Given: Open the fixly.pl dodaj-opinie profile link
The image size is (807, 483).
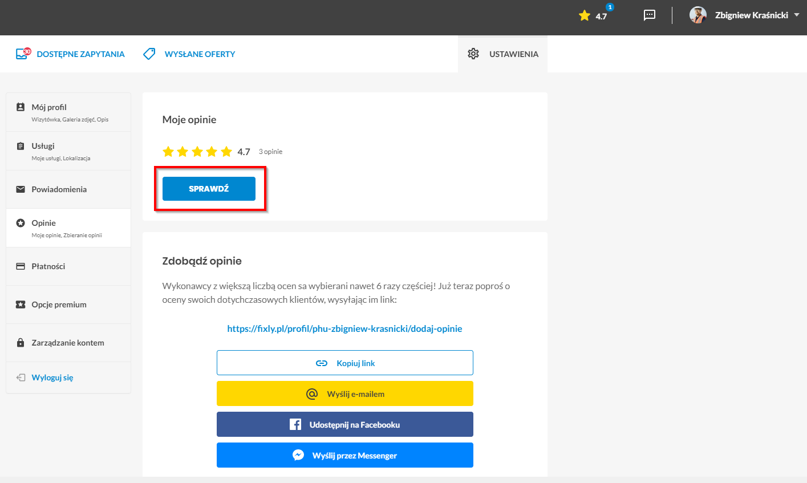Looking at the screenshot, I should coord(344,328).
